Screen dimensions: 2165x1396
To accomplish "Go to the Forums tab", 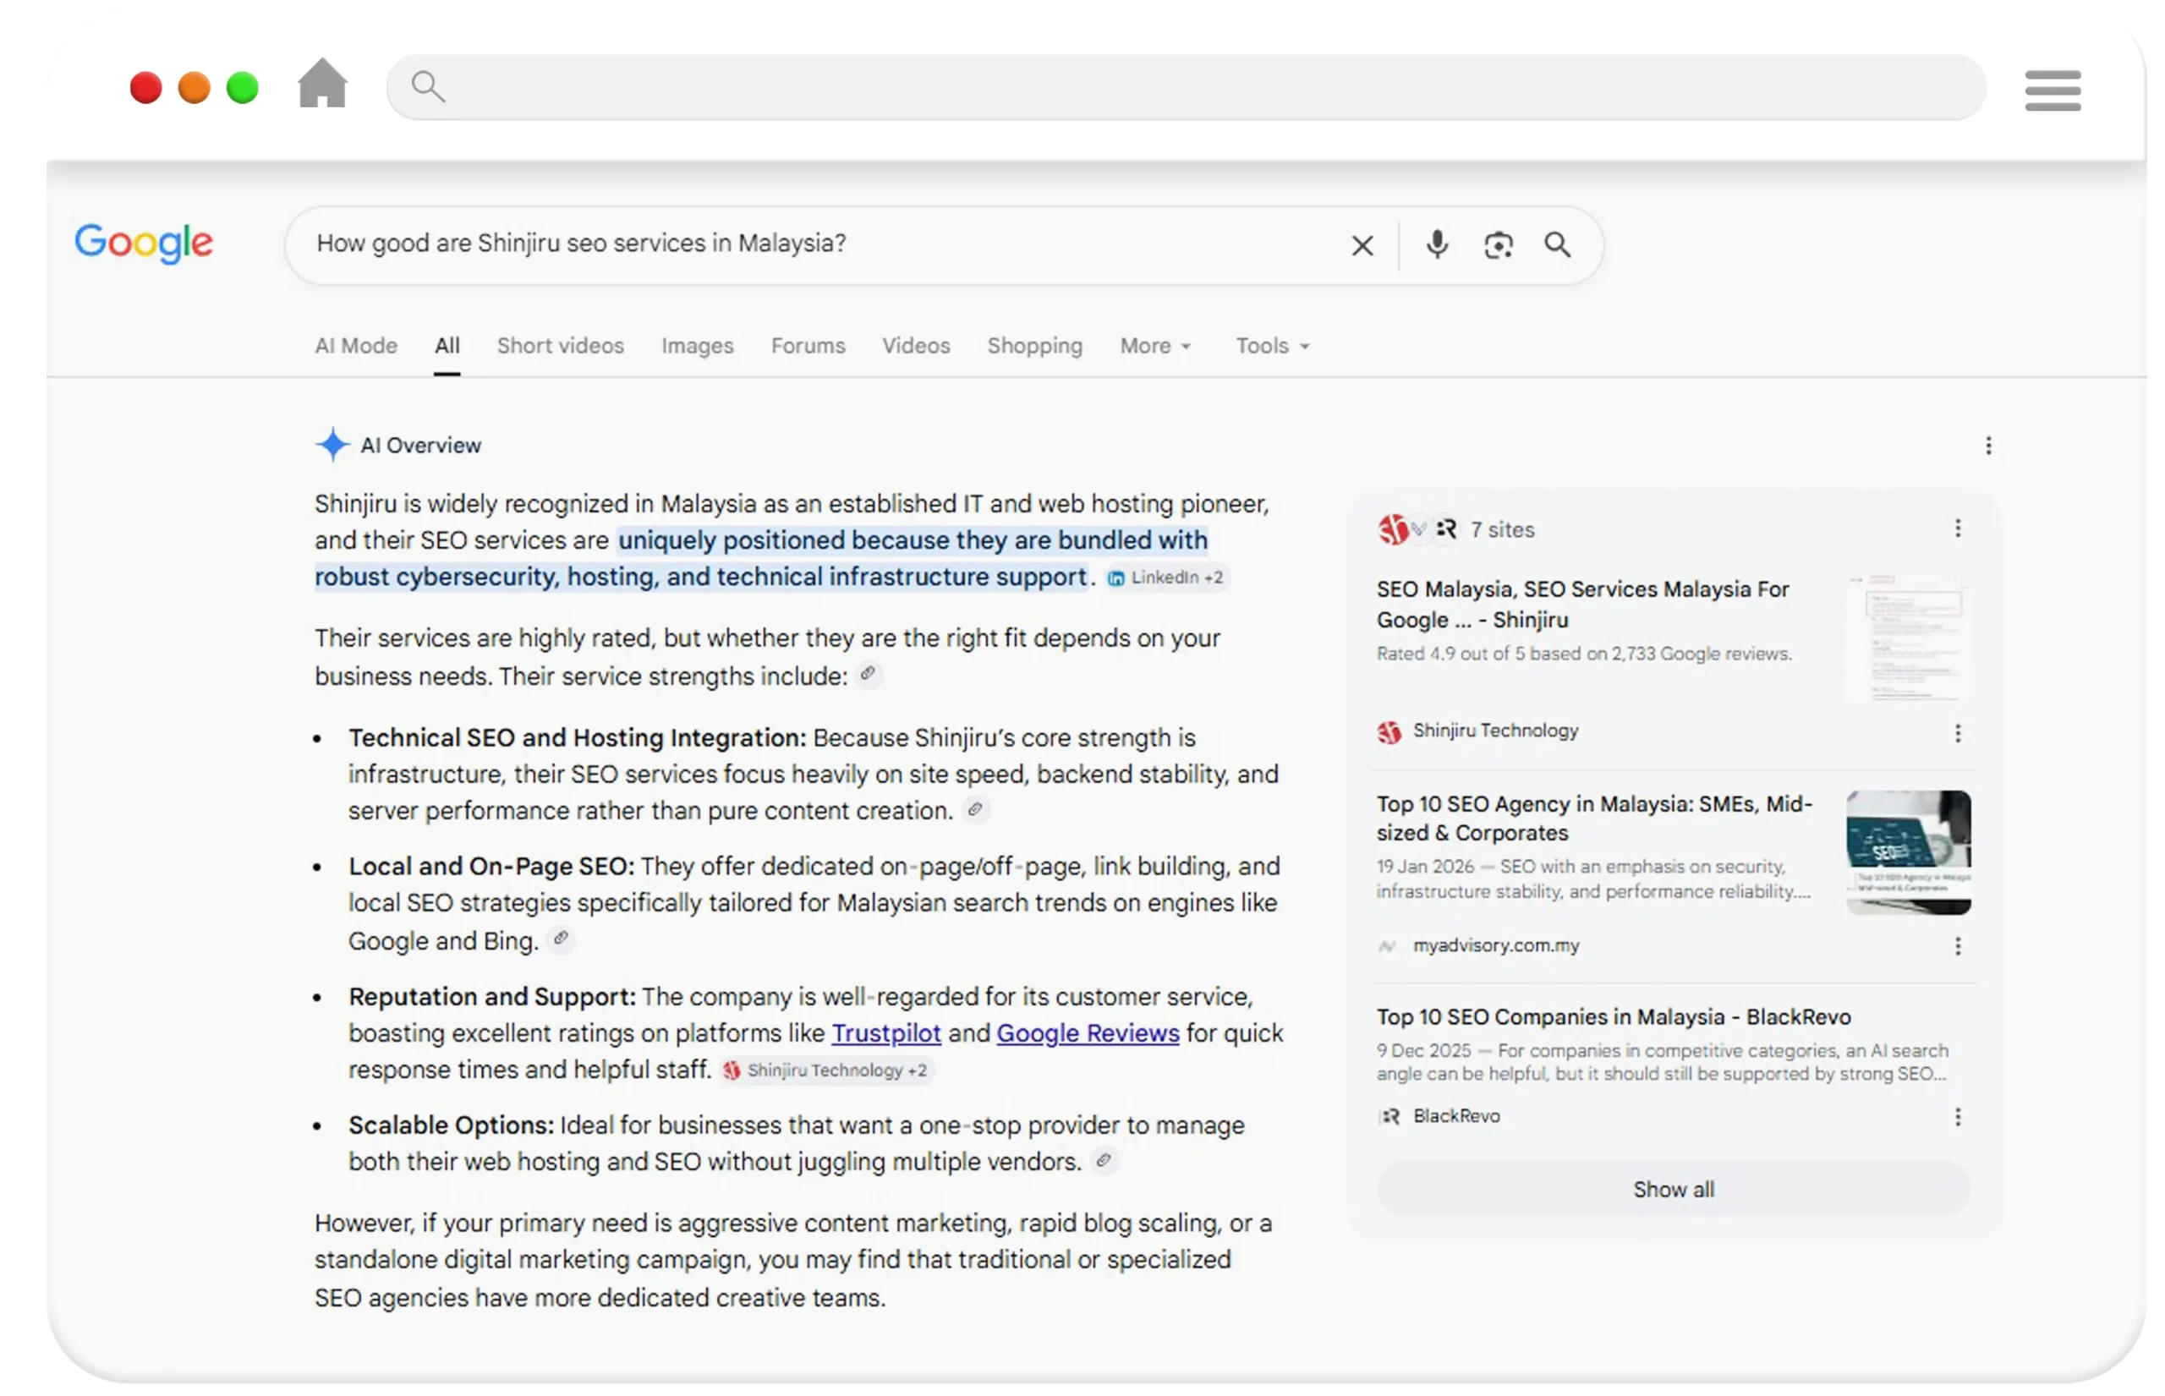I will 808,345.
